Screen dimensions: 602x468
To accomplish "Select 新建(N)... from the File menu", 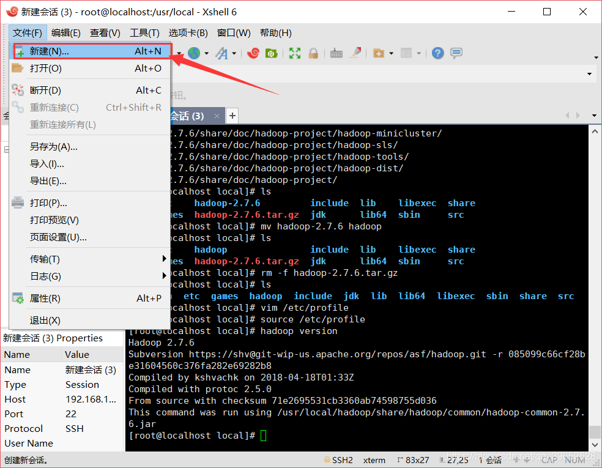I will point(90,51).
